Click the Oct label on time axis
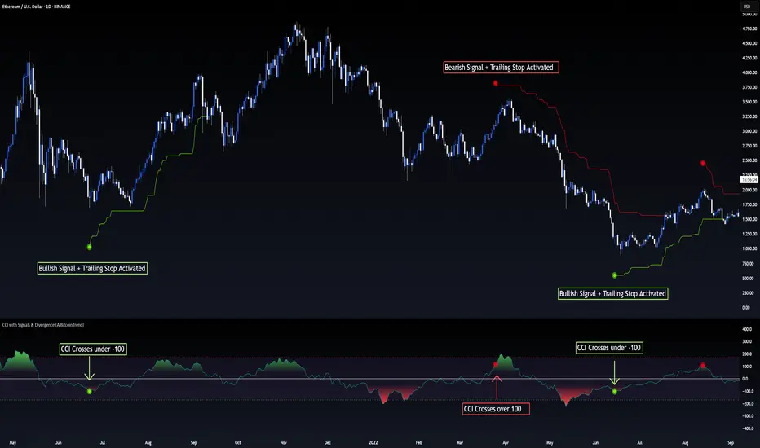This screenshot has height=448, width=760. coord(237,442)
